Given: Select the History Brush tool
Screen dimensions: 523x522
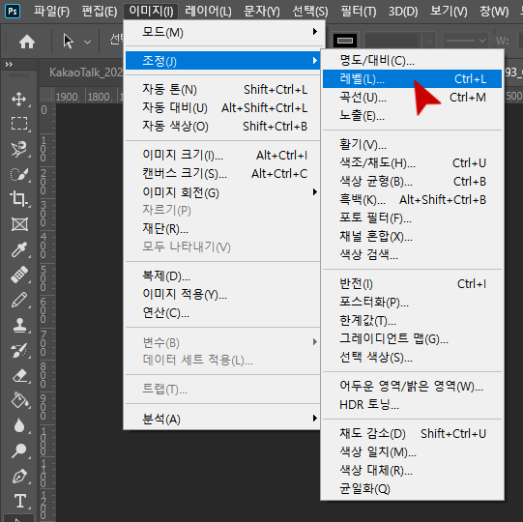Looking at the screenshot, I should pyautogui.click(x=19, y=350).
